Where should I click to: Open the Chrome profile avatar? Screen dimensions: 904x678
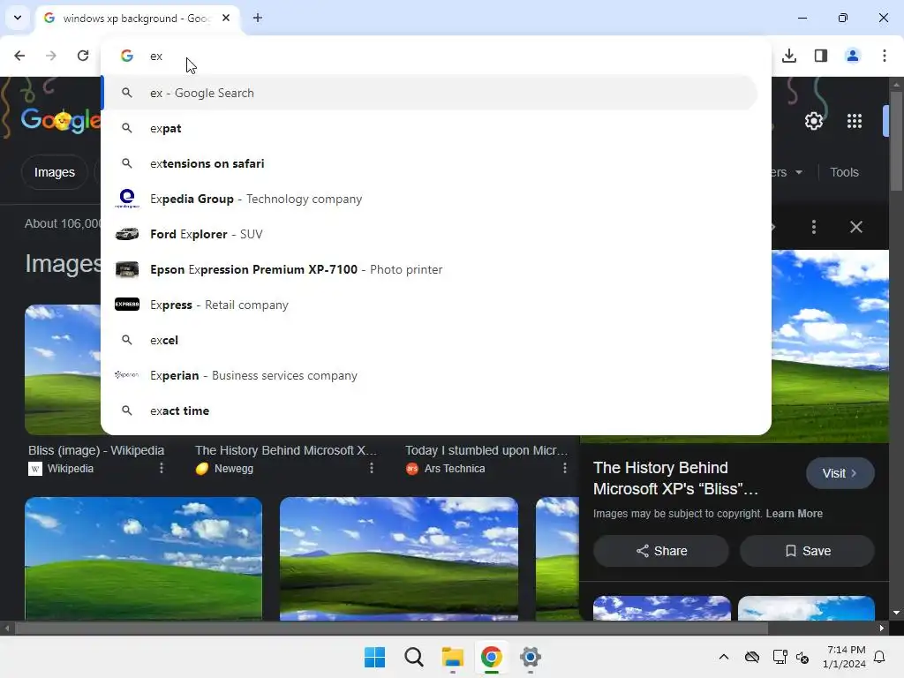coord(853,56)
